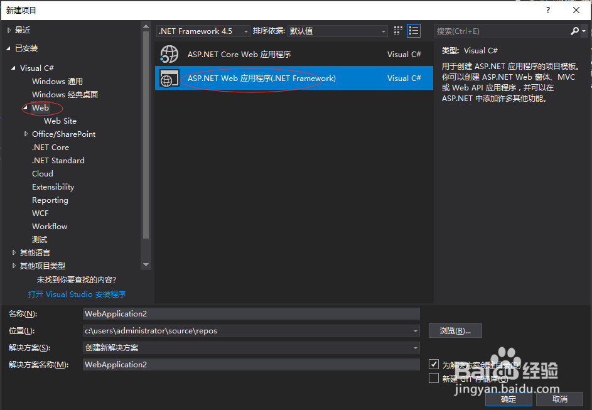Viewport: 592px width, 410px height.
Task: Enable 新建 GIT 存储库 option
Action: (x=433, y=377)
